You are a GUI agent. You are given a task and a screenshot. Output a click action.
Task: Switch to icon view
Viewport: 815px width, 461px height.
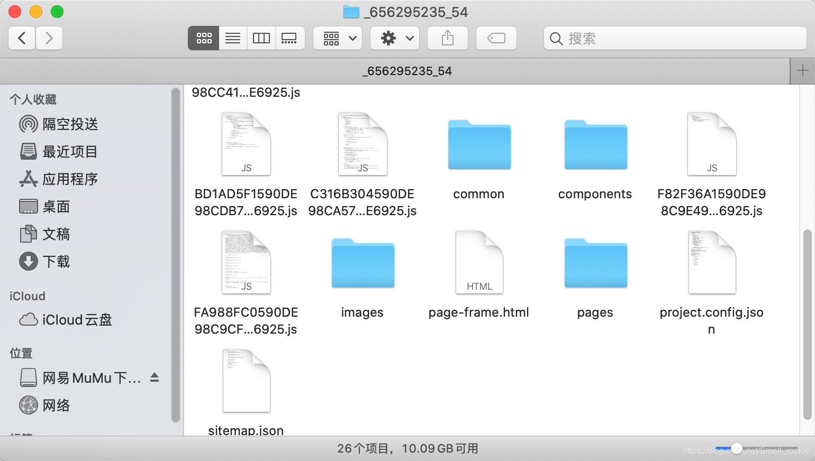click(204, 38)
